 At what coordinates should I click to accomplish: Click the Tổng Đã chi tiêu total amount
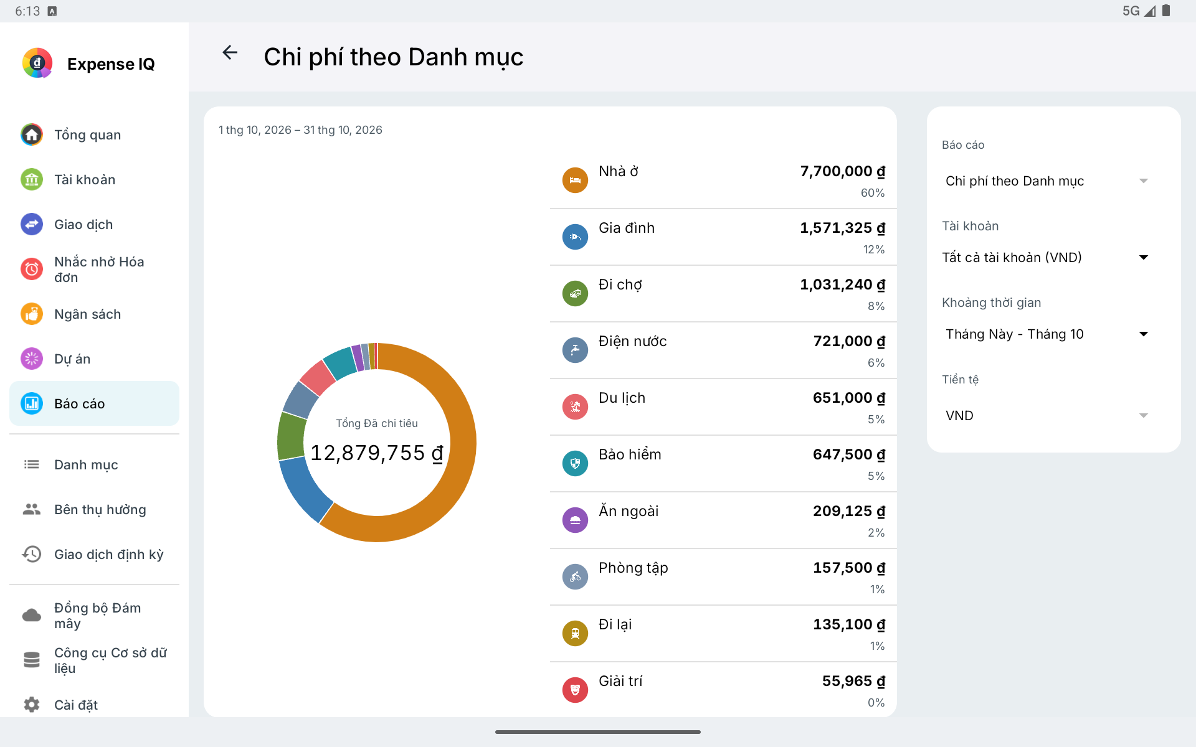pyautogui.click(x=377, y=453)
